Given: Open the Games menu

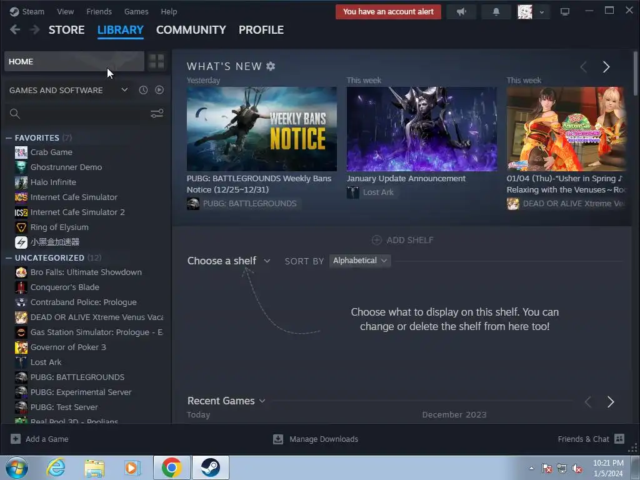Looking at the screenshot, I should (136, 11).
